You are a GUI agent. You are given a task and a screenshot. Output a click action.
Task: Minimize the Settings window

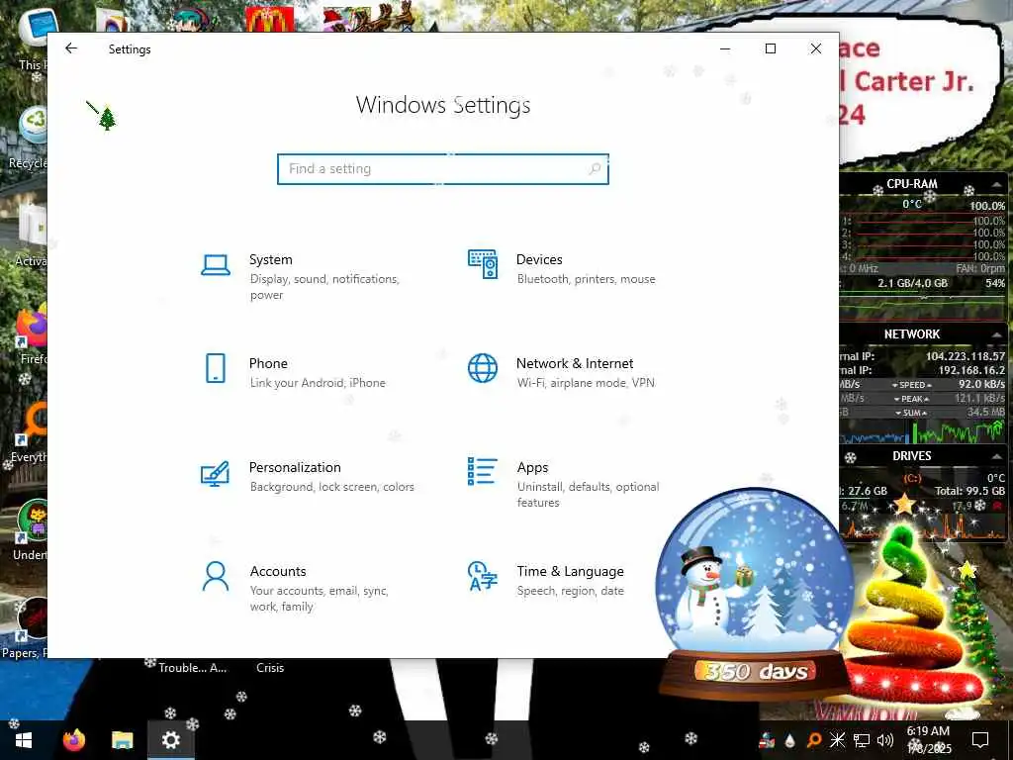click(725, 48)
